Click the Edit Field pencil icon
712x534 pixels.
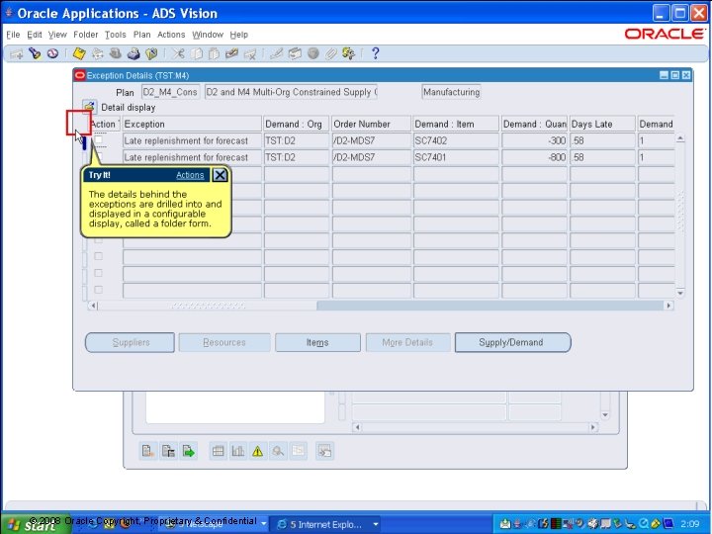[x=277, y=54]
